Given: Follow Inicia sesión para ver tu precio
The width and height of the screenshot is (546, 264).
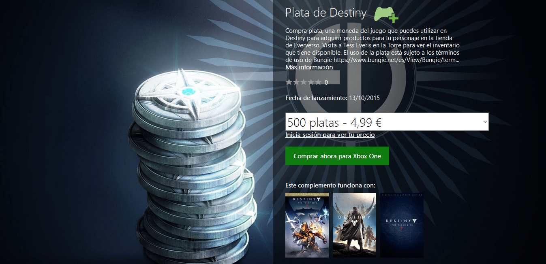Looking at the screenshot, I should click(330, 135).
